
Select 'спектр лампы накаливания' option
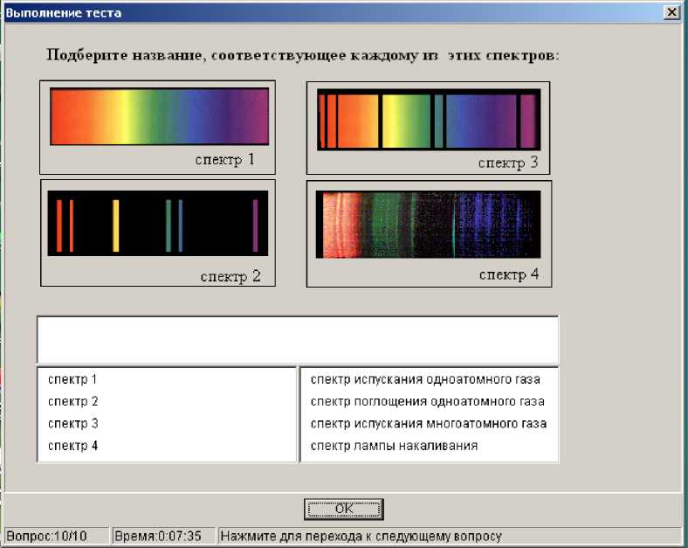coord(394,446)
